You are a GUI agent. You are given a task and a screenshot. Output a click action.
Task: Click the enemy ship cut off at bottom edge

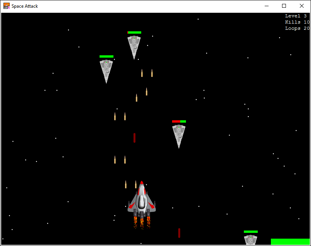coord(250,240)
